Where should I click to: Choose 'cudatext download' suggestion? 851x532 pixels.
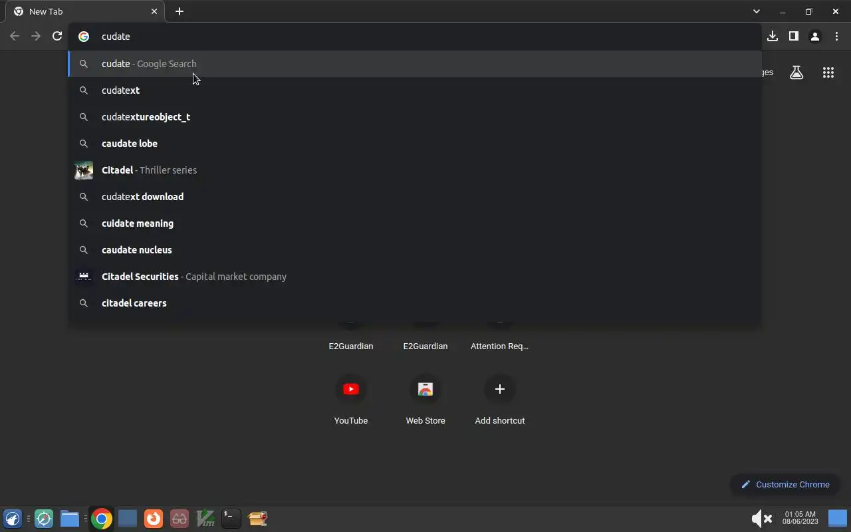pyautogui.click(x=415, y=197)
